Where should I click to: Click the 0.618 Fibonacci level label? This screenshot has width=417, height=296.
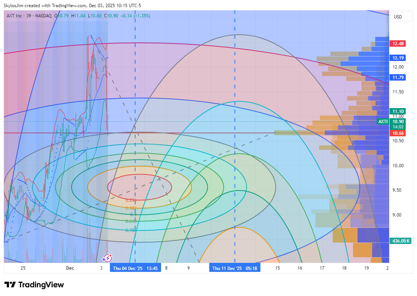coord(131,221)
